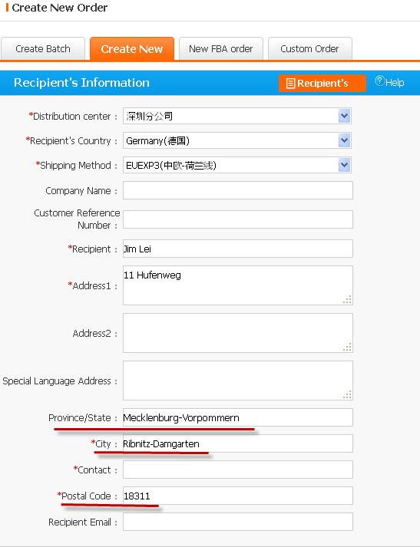
Task: Click the Recipient field containing Jim Lei
Action: tap(238, 249)
